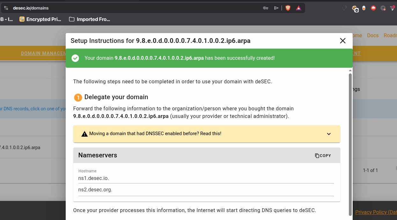This screenshot has width=397, height=220.
Task: Switch to the Domain Management tab
Action: click(x=43, y=53)
